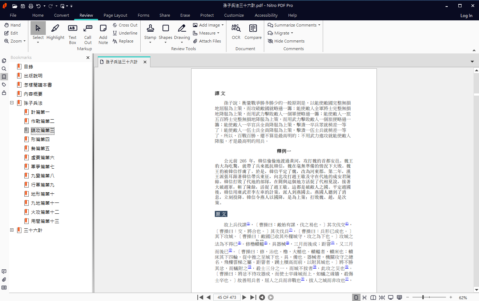The width and height of the screenshot is (479, 301).
Task: Choose the Add Note tool
Action: [103, 34]
